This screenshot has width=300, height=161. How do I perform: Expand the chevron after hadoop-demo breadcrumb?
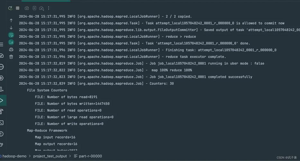coord(30,156)
